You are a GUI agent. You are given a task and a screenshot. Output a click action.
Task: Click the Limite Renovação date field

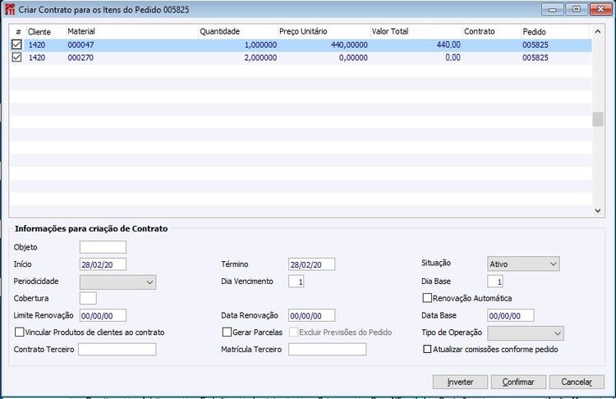[x=103, y=315]
